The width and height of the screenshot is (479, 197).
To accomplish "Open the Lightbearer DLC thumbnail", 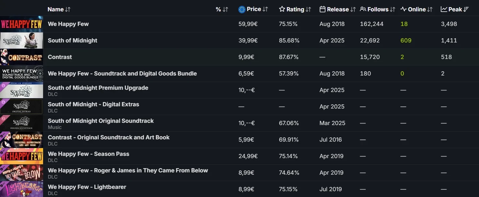I will 21,189.
